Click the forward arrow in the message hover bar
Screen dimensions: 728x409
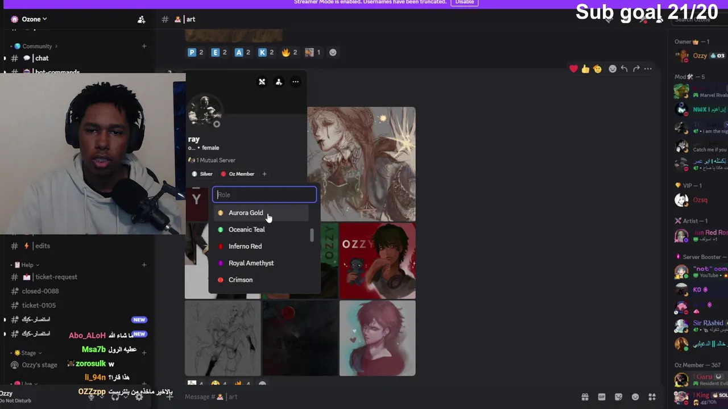636,69
